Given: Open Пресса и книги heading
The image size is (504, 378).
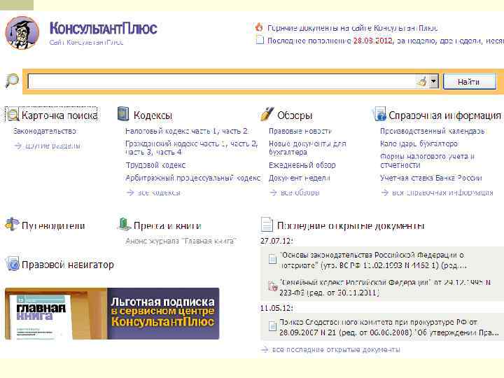Looking at the screenshot, I should pos(167,225).
